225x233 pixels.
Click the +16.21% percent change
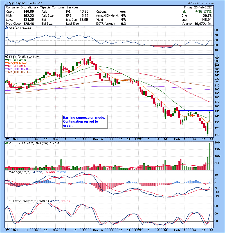point(203,12)
